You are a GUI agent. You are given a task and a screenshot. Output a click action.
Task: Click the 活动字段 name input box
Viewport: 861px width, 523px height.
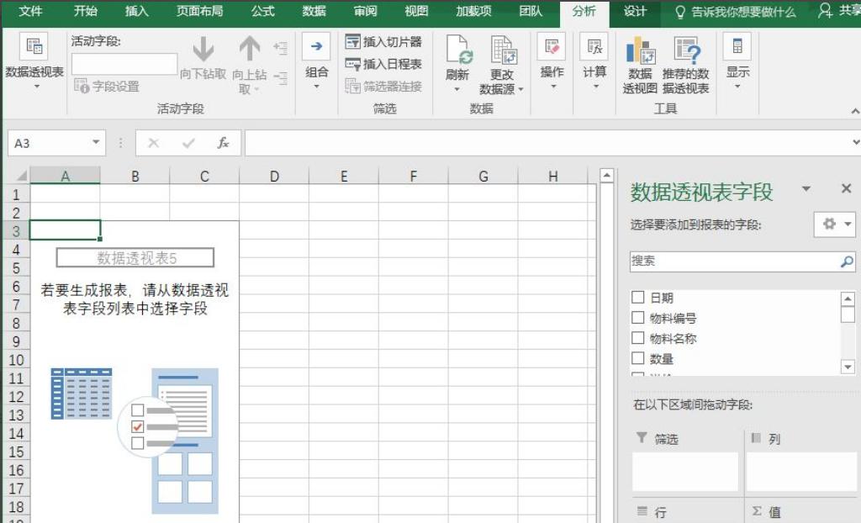pos(124,64)
